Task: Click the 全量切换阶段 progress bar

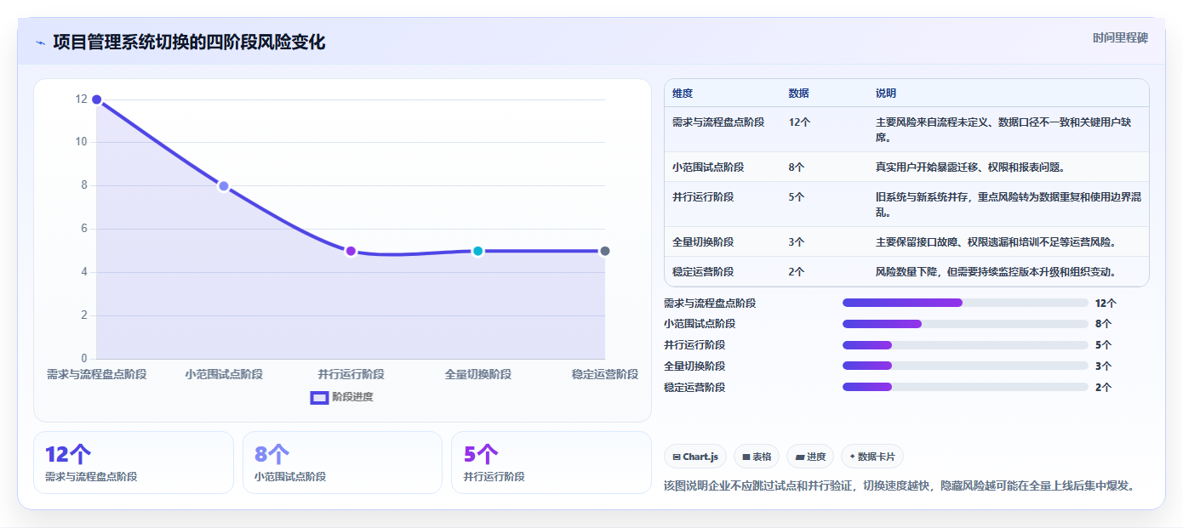Action: [x=965, y=366]
